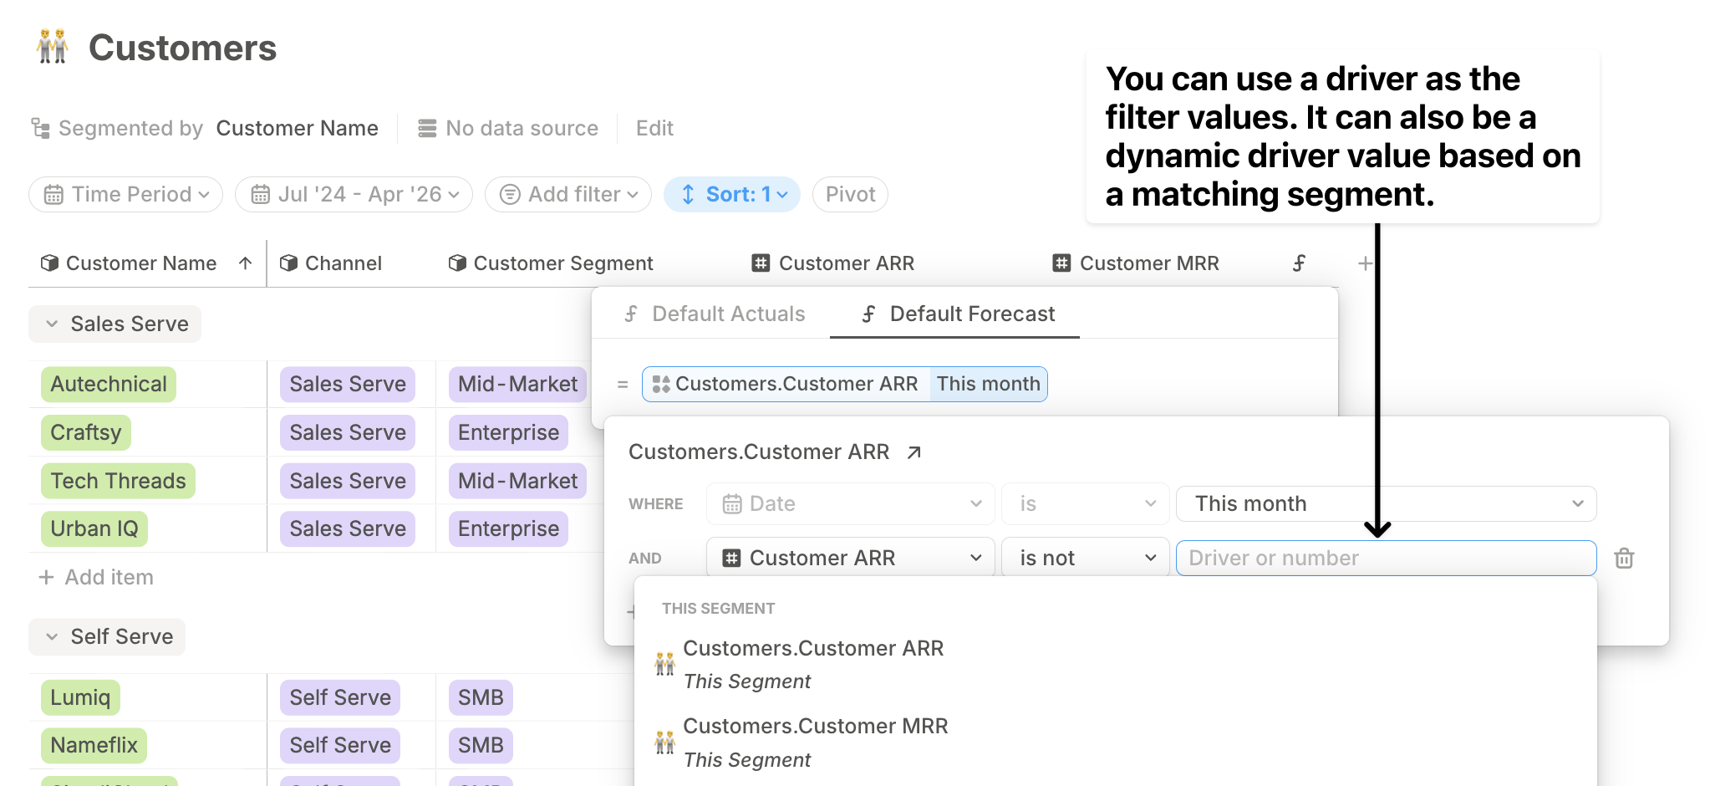Click the Customers people emoji page icon
This screenshot has height=786, width=1710.
tap(53, 47)
